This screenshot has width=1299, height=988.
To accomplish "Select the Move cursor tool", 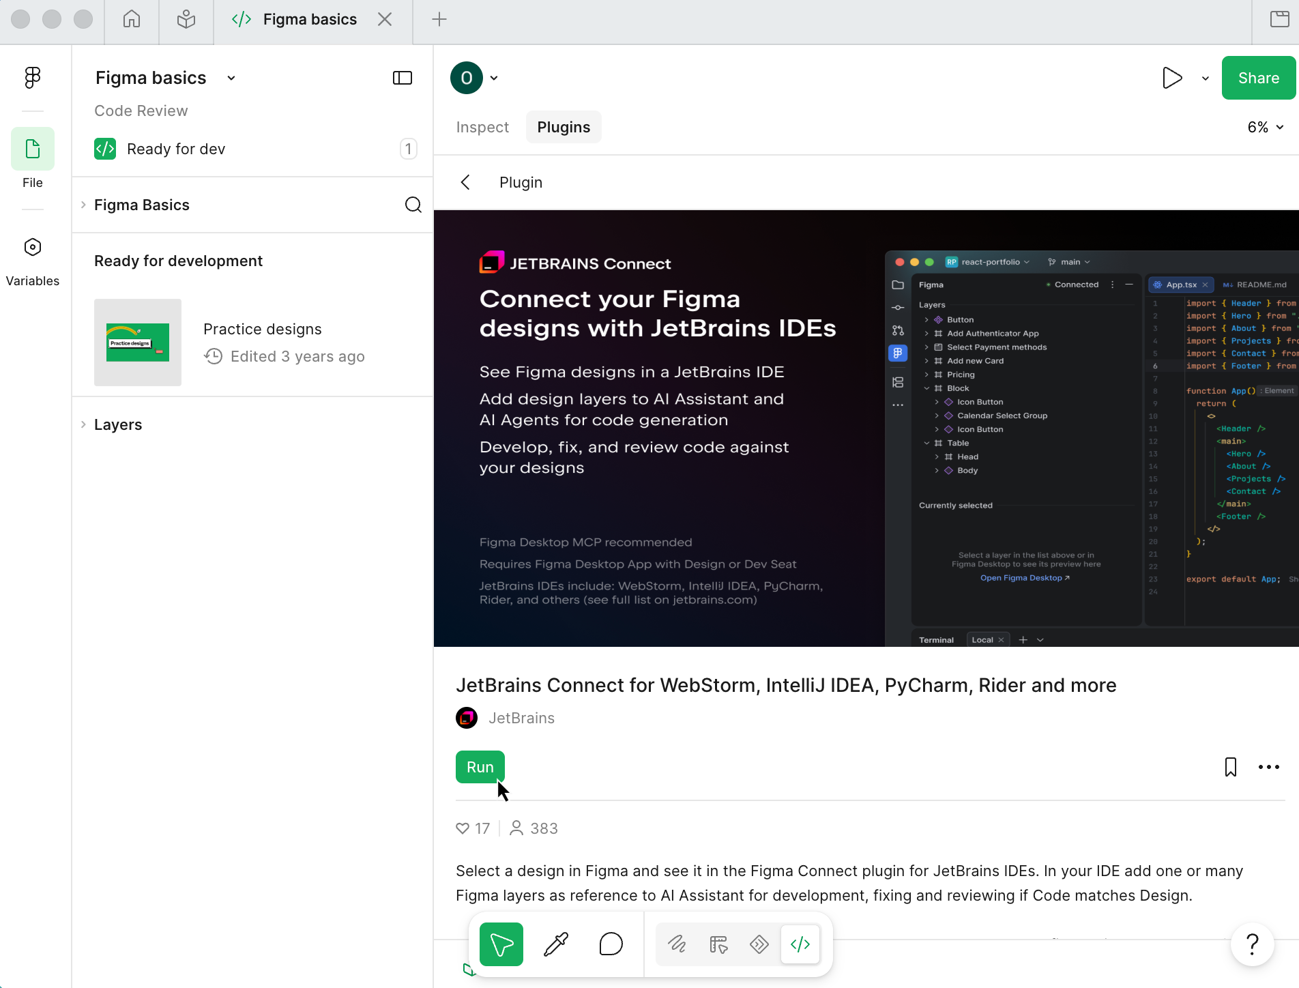I will point(501,944).
